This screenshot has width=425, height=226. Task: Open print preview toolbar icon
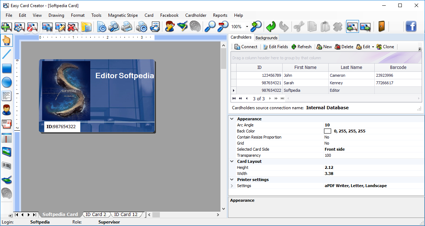114,26
